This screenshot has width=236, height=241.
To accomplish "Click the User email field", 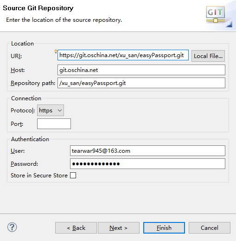I will point(147,150).
